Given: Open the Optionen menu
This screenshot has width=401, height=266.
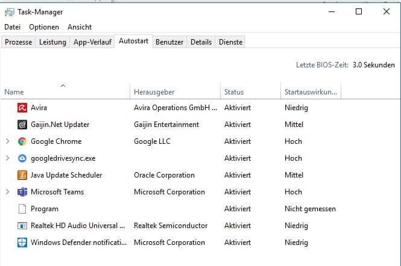Looking at the screenshot, I should tap(44, 27).
